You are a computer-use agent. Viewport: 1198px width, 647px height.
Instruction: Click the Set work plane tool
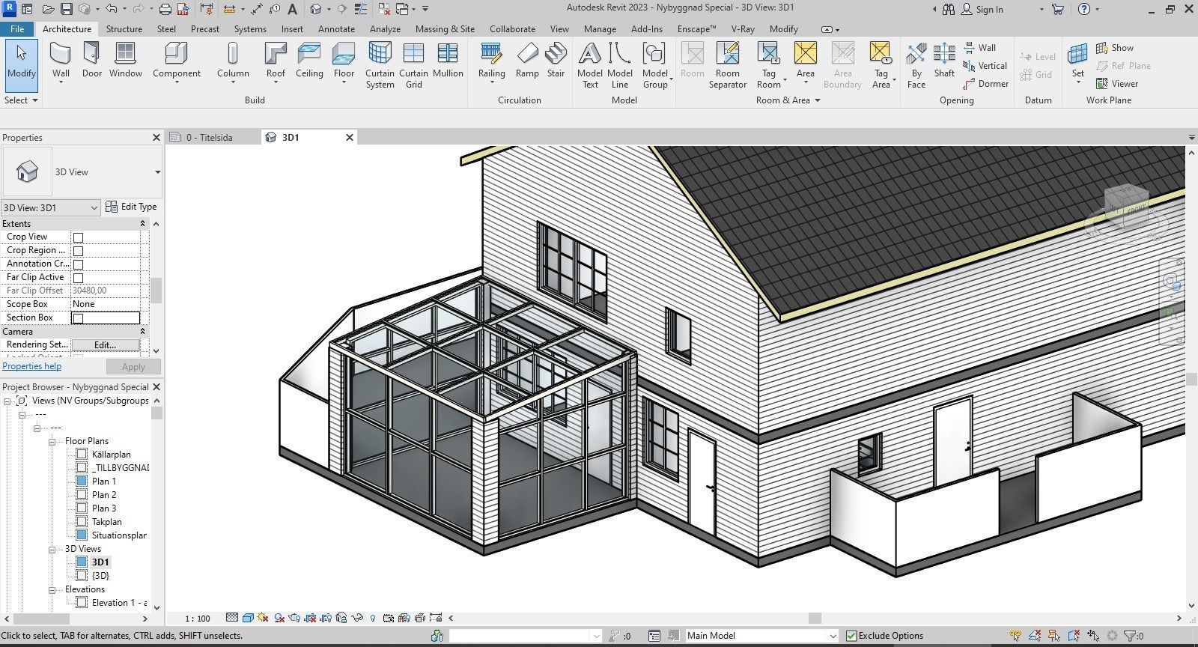(x=1077, y=61)
